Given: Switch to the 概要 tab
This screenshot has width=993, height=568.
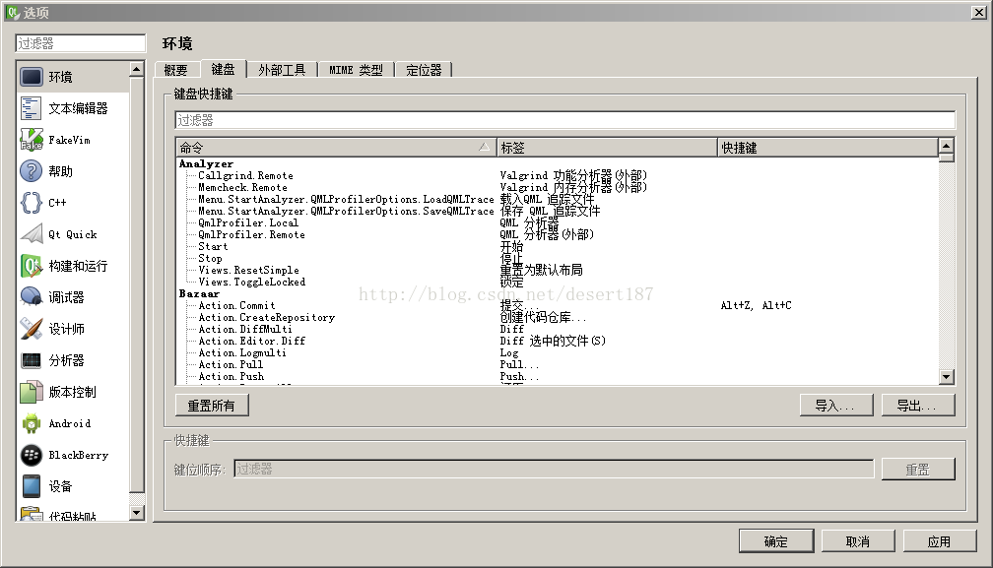Looking at the screenshot, I should coord(176,70).
